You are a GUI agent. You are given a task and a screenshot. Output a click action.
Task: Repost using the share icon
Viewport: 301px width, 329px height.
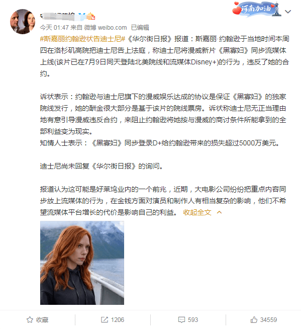[105, 320]
